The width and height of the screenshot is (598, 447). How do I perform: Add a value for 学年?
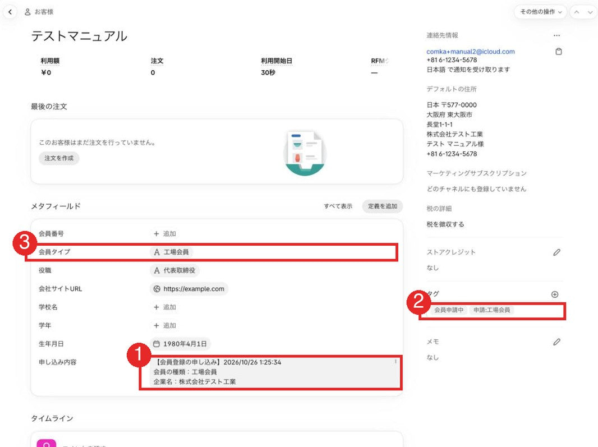[165, 325]
